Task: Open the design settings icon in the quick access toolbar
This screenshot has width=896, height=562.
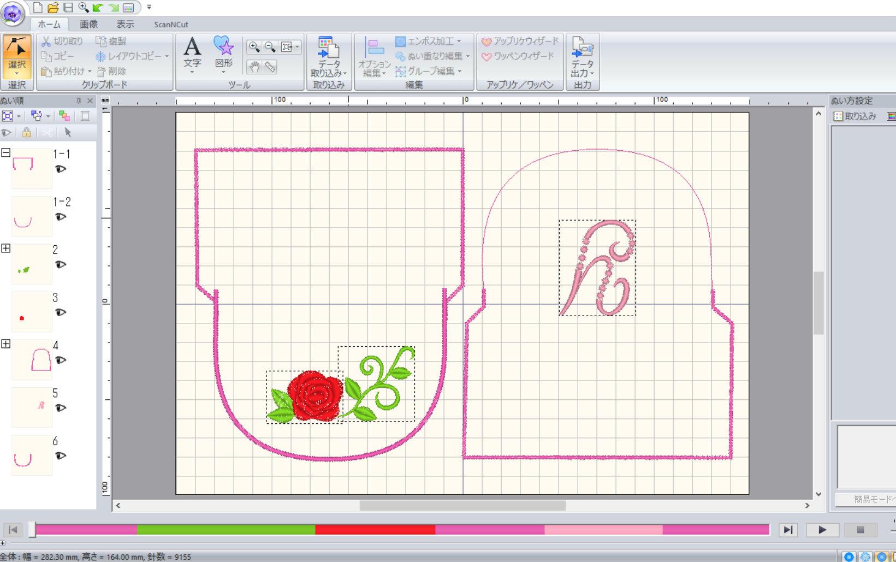Action: [x=128, y=7]
